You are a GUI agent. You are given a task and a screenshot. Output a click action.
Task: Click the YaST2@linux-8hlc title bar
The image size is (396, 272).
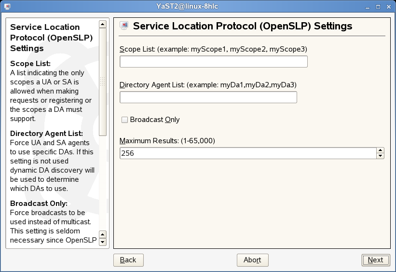[x=198, y=7]
